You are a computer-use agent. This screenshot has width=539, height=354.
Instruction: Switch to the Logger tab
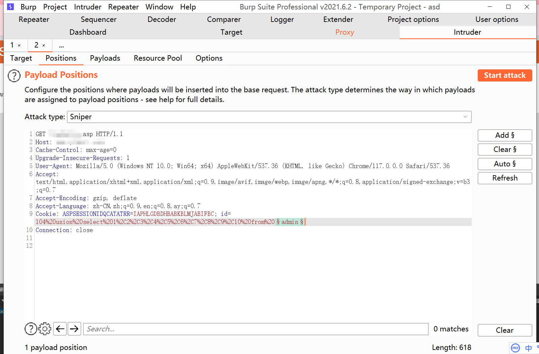[x=282, y=20]
